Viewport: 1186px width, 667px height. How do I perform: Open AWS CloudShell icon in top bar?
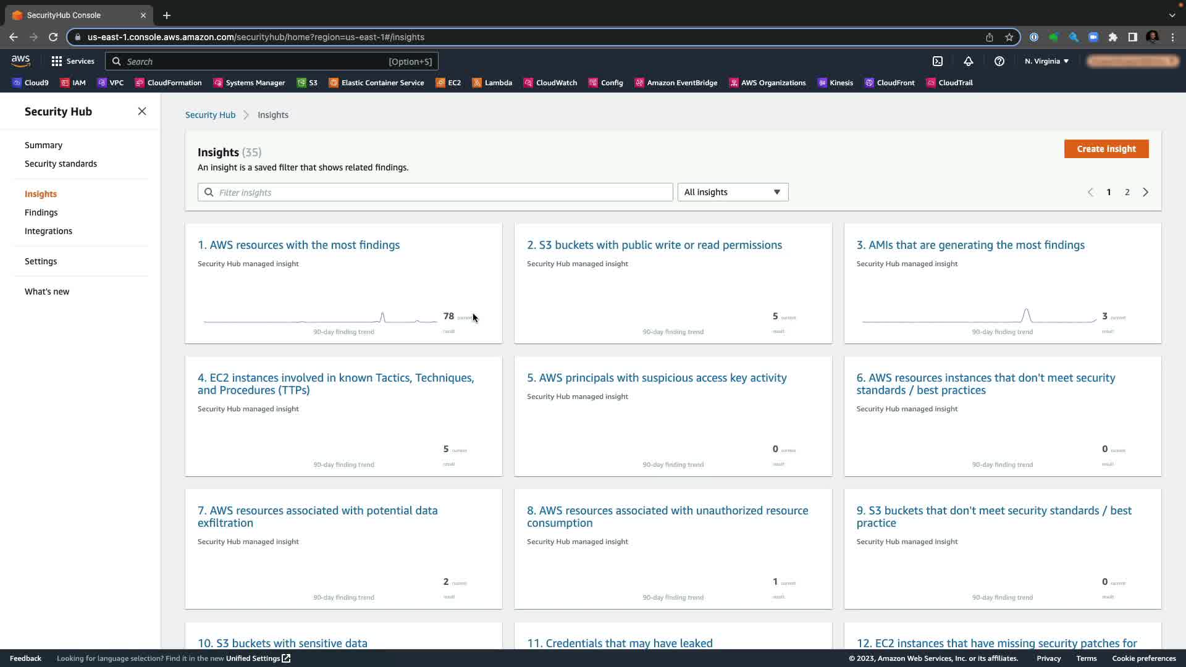[x=937, y=61]
